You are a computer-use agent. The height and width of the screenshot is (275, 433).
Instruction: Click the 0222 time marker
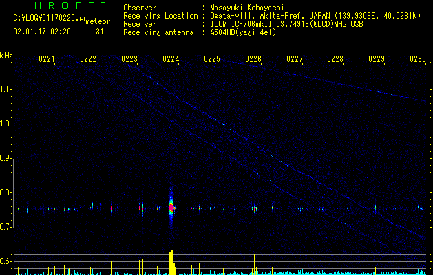pos(88,59)
